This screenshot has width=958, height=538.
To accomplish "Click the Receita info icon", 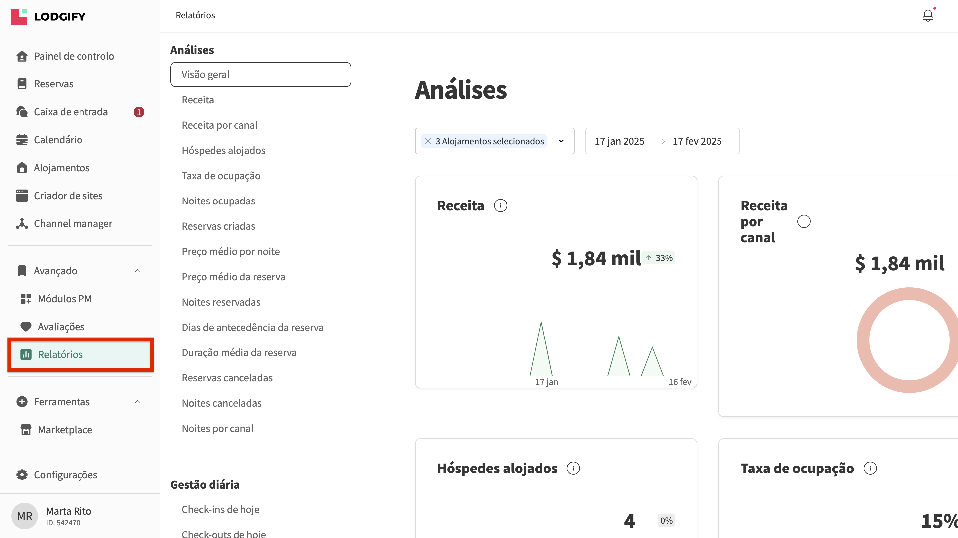I will pos(500,205).
